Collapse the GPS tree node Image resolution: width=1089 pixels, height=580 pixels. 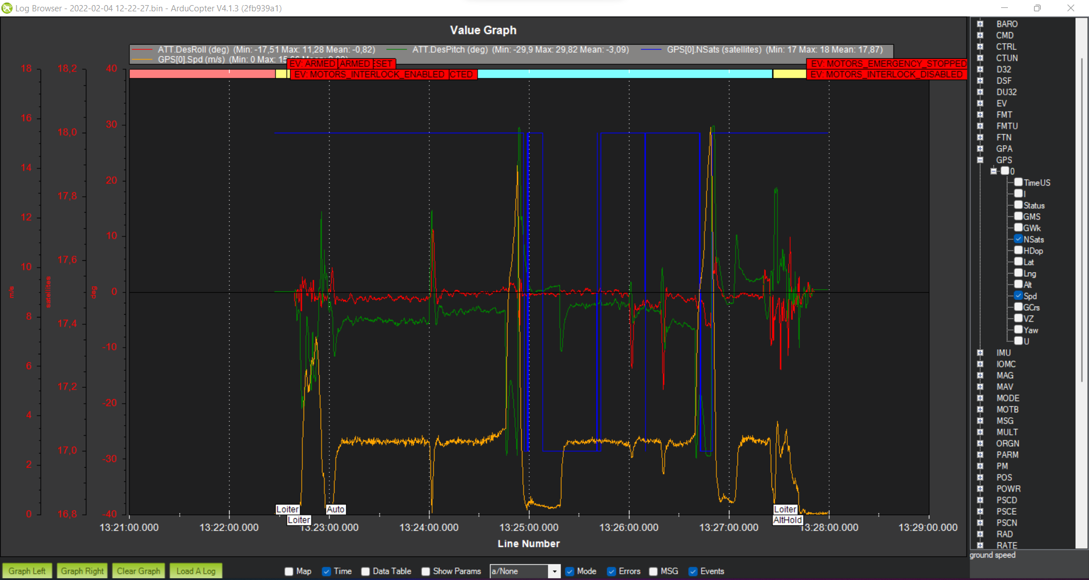[980, 160]
